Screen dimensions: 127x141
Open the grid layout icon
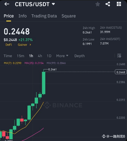coord(119,4)
